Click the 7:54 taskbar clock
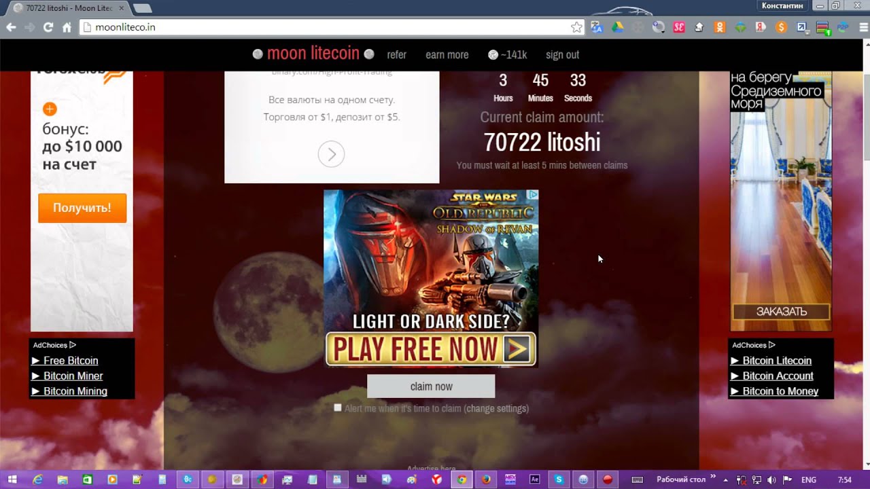 [x=845, y=479]
